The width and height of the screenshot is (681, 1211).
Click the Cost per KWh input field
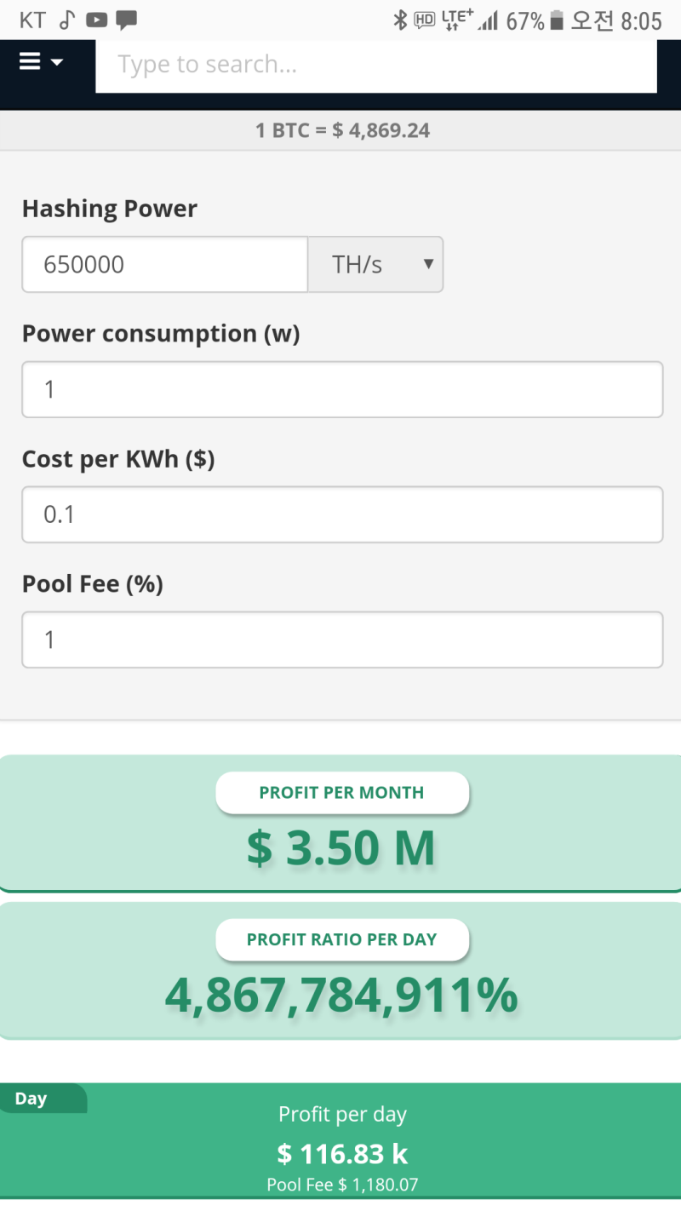pyautogui.click(x=342, y=514)
